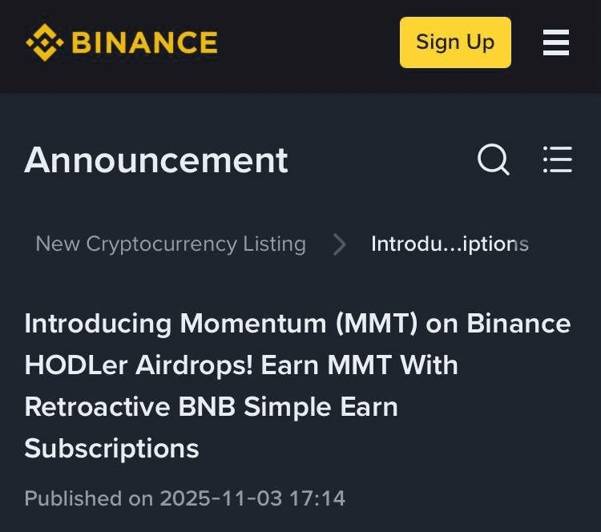
Task: Open the announcement search magnifier
Action: tap(494, 159)
